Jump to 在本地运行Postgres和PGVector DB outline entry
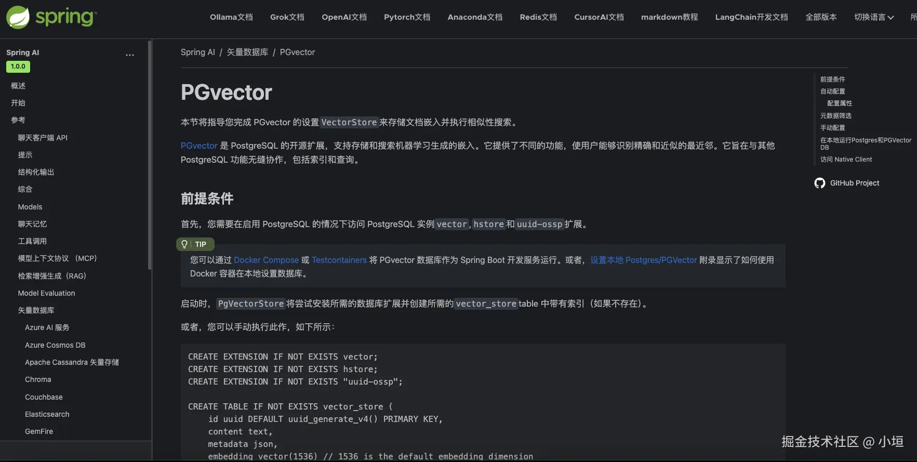 [866, 143]
